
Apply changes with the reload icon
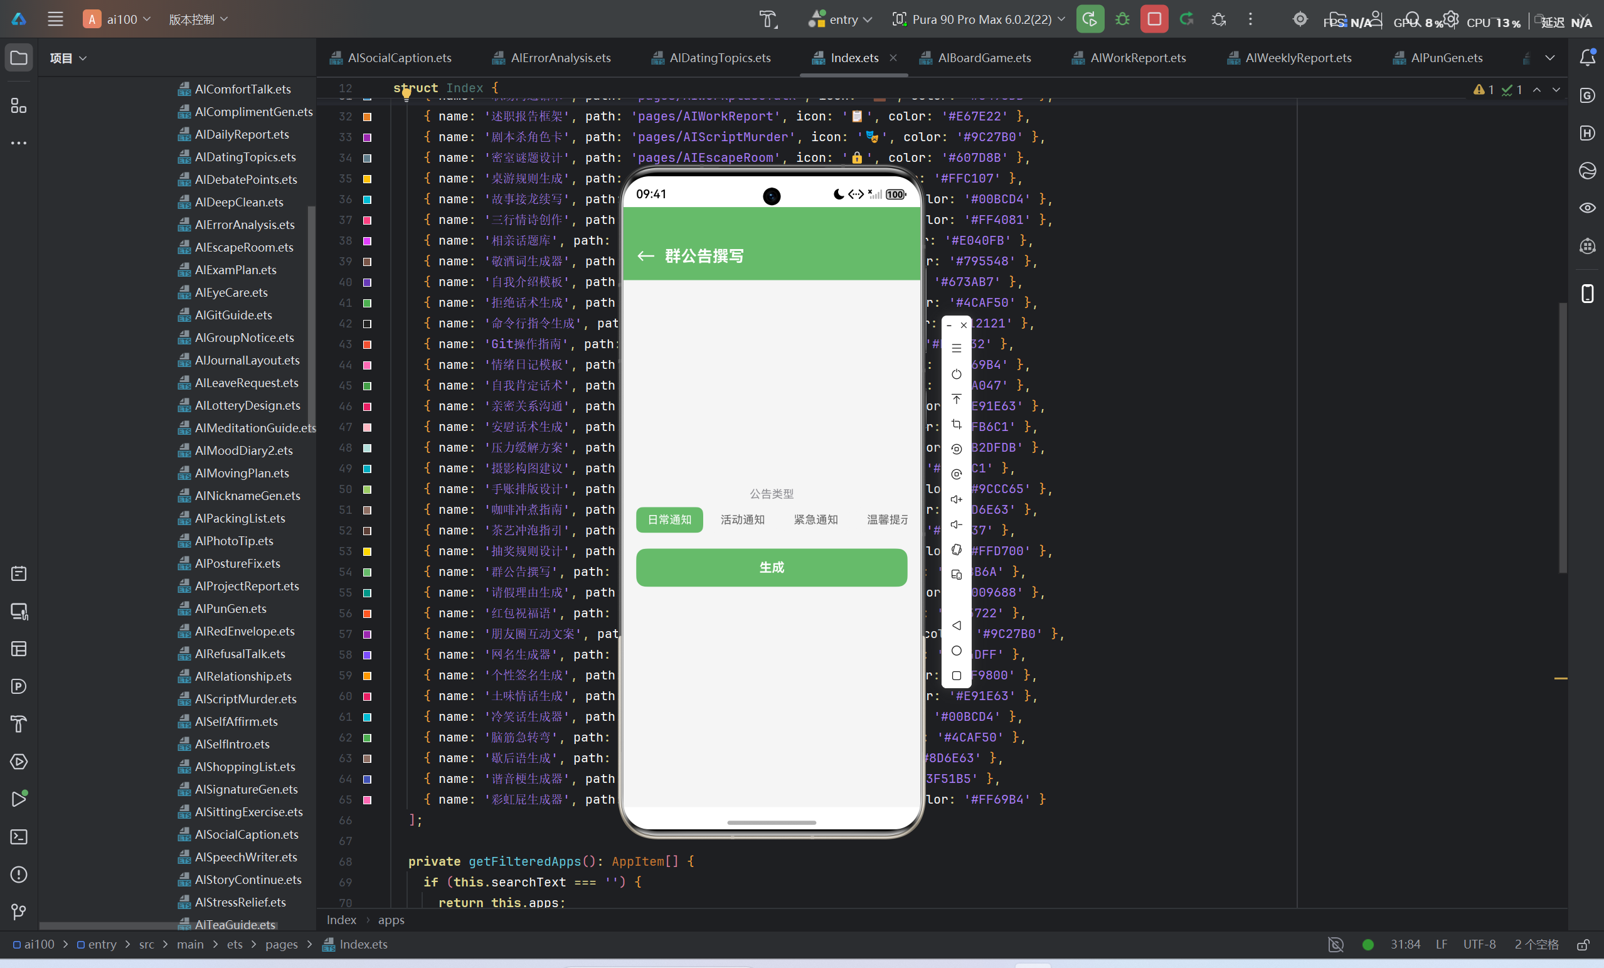click(x=1187, y=19)
